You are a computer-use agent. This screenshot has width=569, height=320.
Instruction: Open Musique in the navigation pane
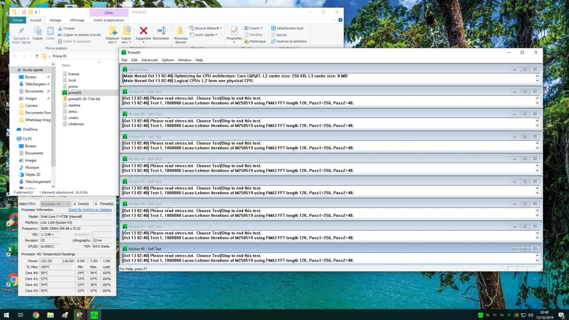pyautogui.click(x=29, y=167)
